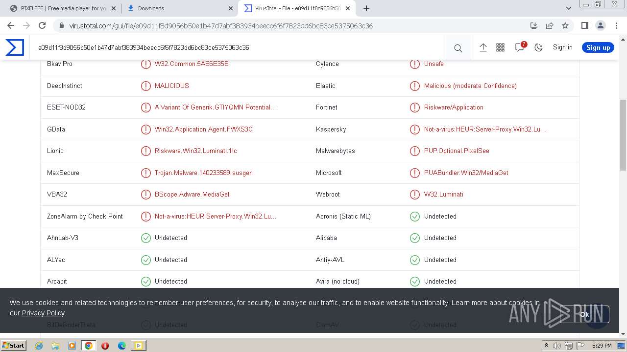627x352 pixels.
Task: Click the Bkav Pro alert icon
Action: 146,64
